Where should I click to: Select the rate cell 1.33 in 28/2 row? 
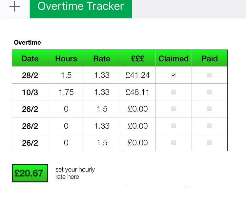(102, 75)
